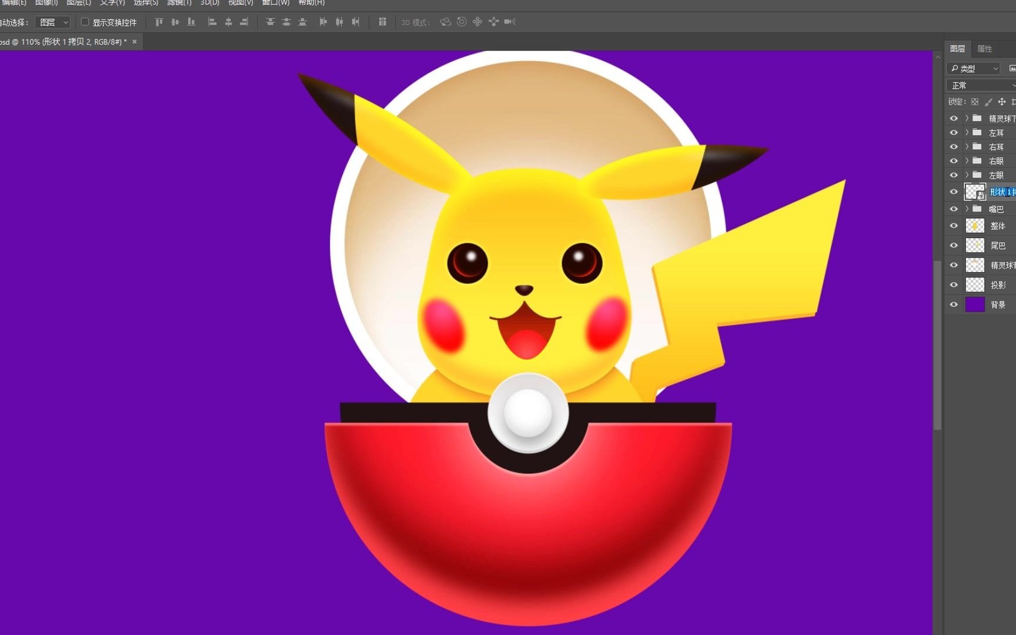Image resolution: width=1016 pixels, height=635 pixels.
Task: Distribute bottom edges icon
Action: point(302,22)
